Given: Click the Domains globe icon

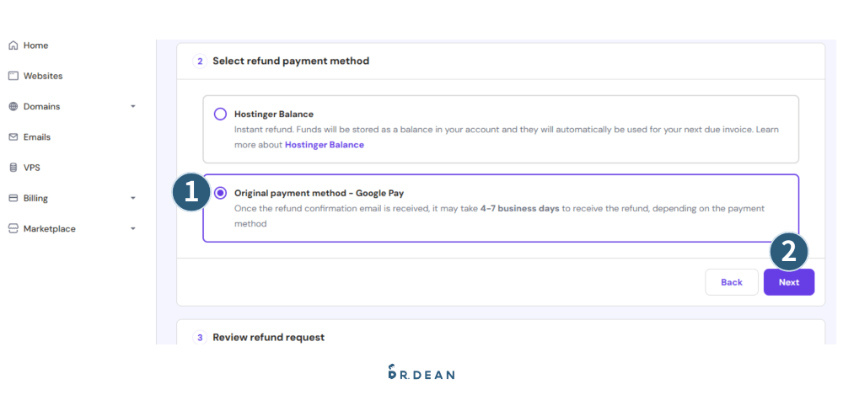Looking at the screenshot, I should tap(13, 107).
